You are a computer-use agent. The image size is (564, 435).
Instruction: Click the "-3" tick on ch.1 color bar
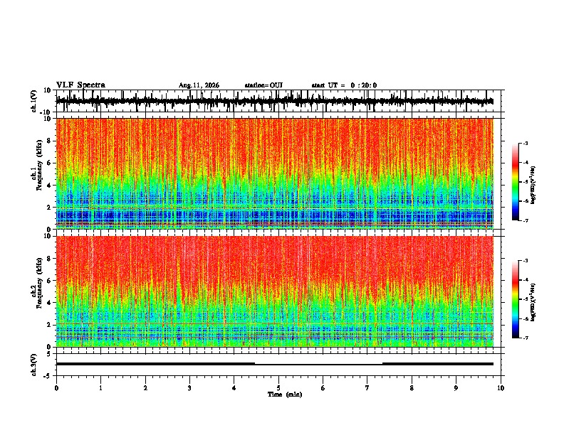pos(526,144)
